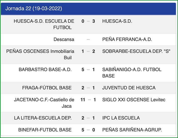Click the Jornada 22 (19-03-2022) header
This screenshot has height=138, width=178.
(34, 9)
